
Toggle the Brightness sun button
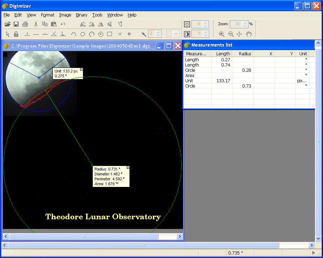click(187, 24)
